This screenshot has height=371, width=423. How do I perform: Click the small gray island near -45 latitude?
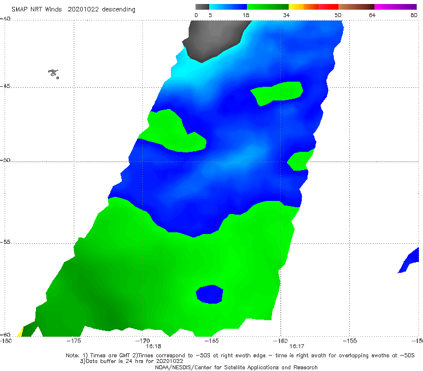(53, 74)
